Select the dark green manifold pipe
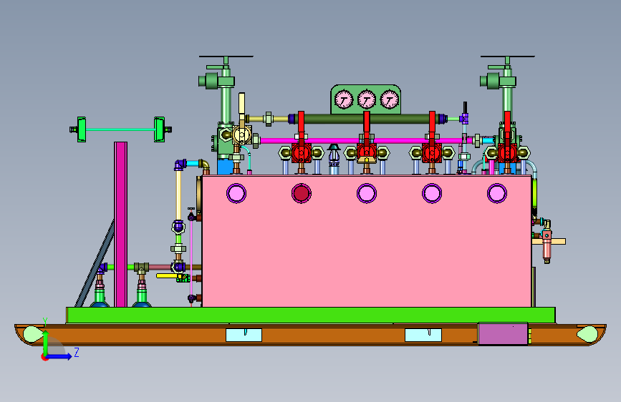This screenshot has height=402, width=621. coord(367,119)
